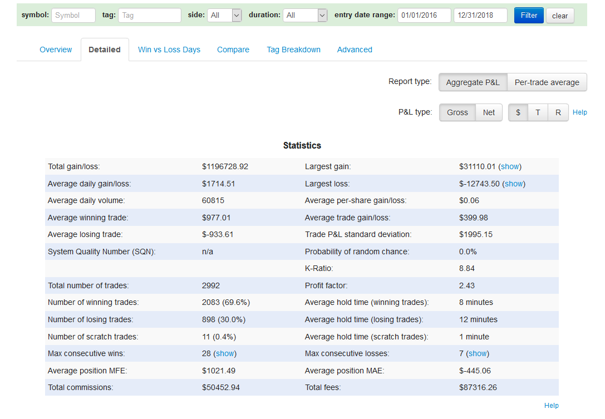Click Average position MFE value $1021.49
Viewport: 605px width, 419px height.
pos(218,371)
